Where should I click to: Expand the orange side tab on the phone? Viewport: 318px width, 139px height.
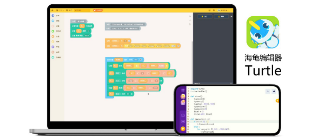(x=277, y=101)
